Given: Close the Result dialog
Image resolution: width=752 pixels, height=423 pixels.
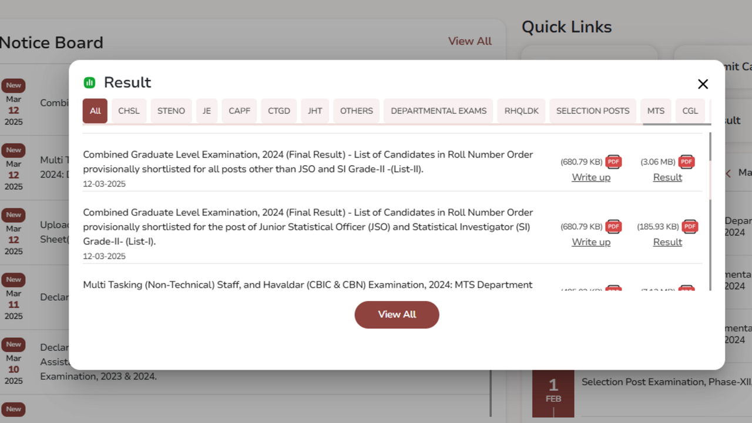Looking at the screenshot, I should [703, 83].
